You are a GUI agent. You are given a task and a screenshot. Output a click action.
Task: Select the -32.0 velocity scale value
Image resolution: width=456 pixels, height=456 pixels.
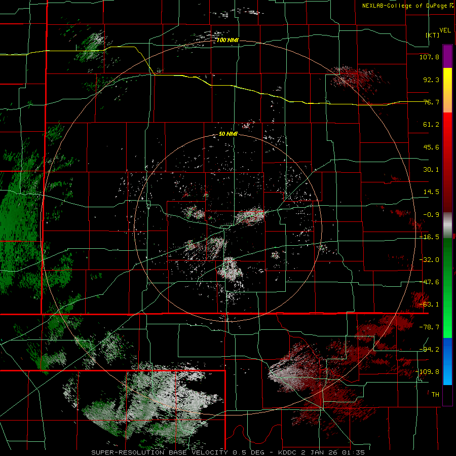(x=429, y=260)
